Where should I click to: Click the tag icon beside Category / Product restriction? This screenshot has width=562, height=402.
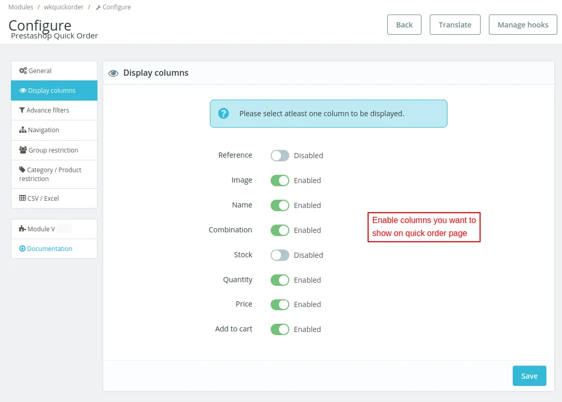pyautogui.click(x=22, y=170)
